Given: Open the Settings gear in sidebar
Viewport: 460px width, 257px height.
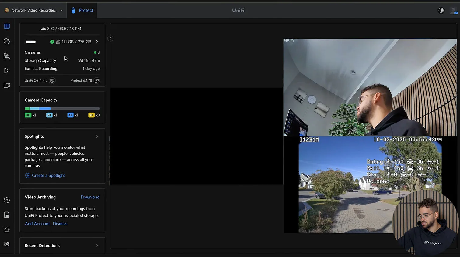Looking at the screenshot, I should point(7,200).
